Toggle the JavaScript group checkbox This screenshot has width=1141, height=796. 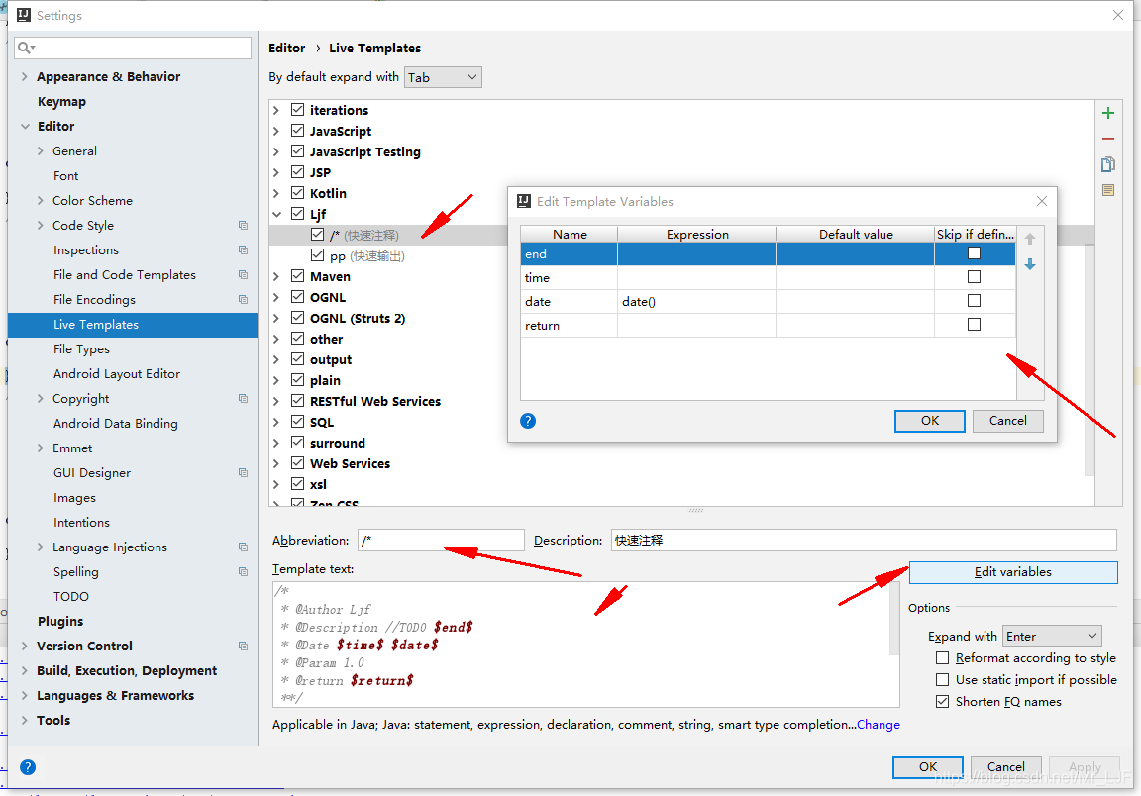pos(297,131)
